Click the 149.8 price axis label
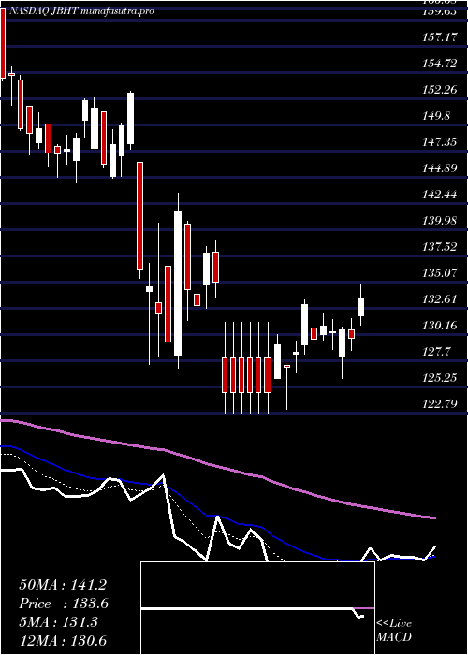This screenshot has width=468, height=655. (x=437, y=116)
